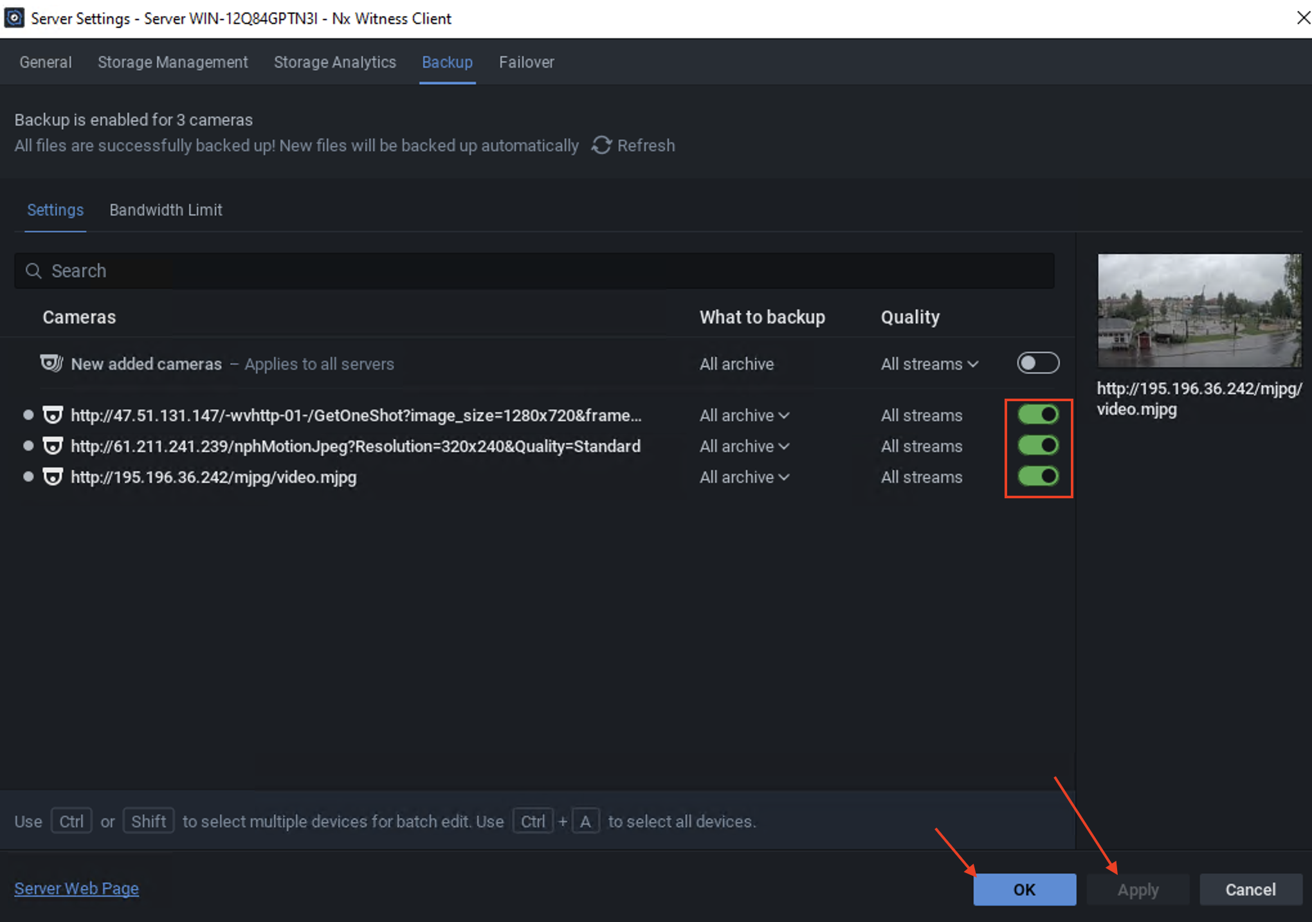
Task: Click the New added cameras icon
Action: pos(51,363)
